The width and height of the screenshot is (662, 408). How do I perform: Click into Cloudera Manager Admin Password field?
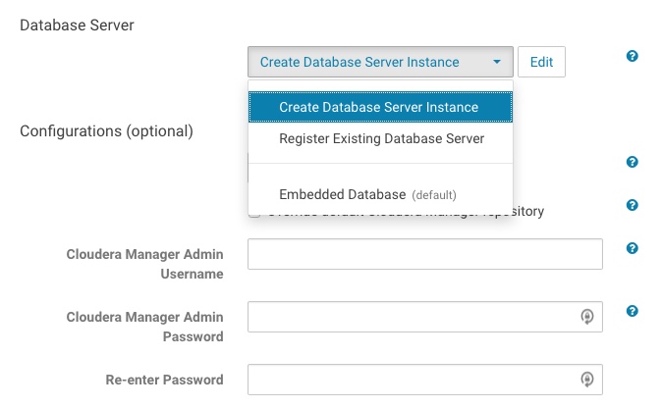[x=413, y=317]
